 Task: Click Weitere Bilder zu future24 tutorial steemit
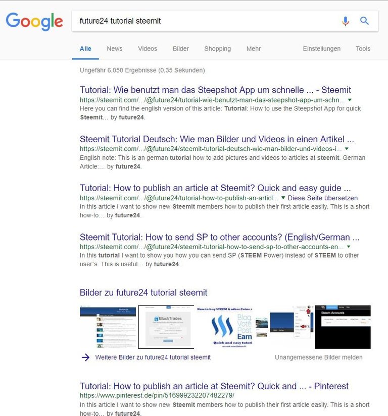pyautogui.click(x=153, y=358)
